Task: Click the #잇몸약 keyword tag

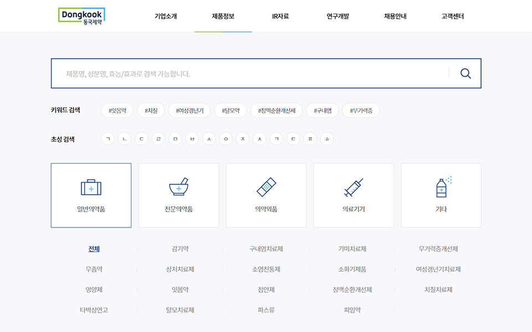Action: click(117, 111)
